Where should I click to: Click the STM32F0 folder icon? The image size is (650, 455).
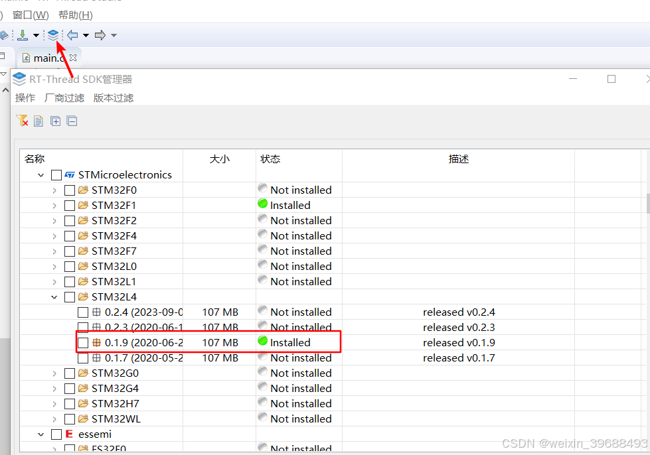83,190
